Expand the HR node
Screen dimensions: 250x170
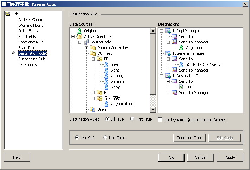(x=93, y=93)
